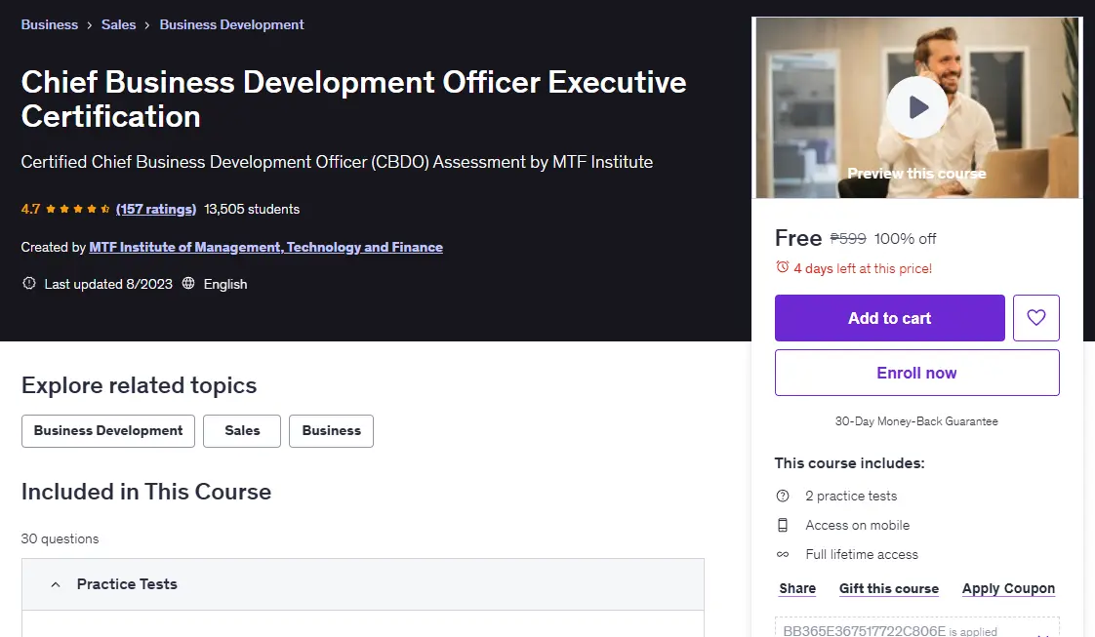Click the lifetime access infinity icon
Image resolution: width=1095 pixels, height=637 pixels.
click(x=783, y=555)
